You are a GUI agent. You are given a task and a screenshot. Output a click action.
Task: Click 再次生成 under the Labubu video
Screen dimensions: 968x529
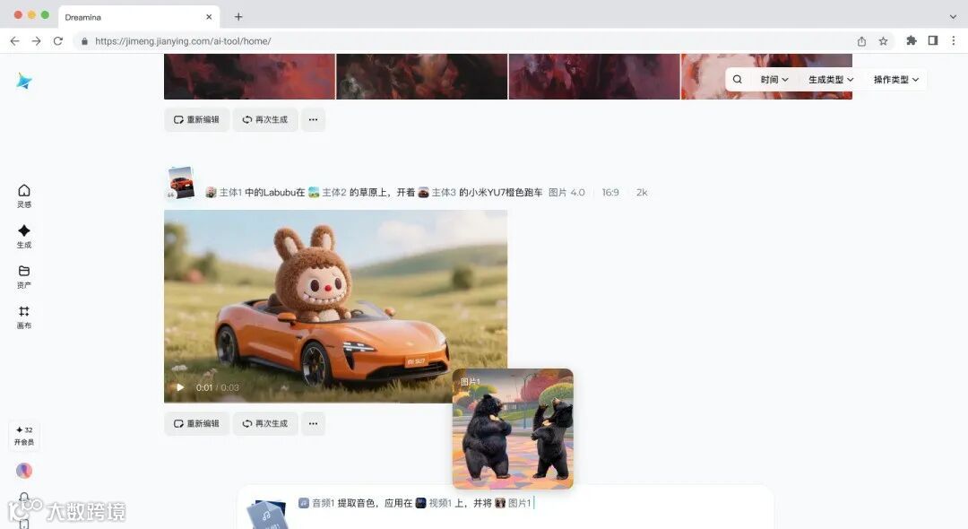264,423
